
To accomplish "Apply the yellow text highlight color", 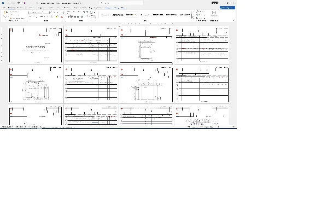I will click(57, 17).
